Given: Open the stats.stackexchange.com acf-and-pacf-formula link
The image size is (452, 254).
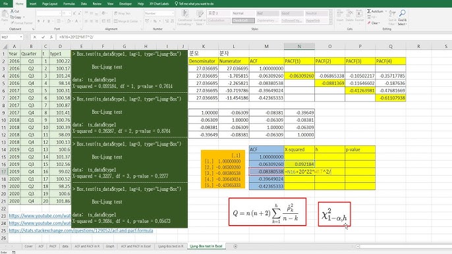Looking at the screenshot, I should (x=81, y=230).
